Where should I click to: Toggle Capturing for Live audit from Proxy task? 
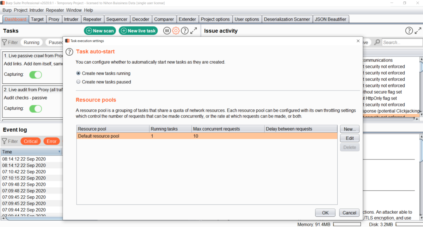pyautogui.click(x=36, y=108)
